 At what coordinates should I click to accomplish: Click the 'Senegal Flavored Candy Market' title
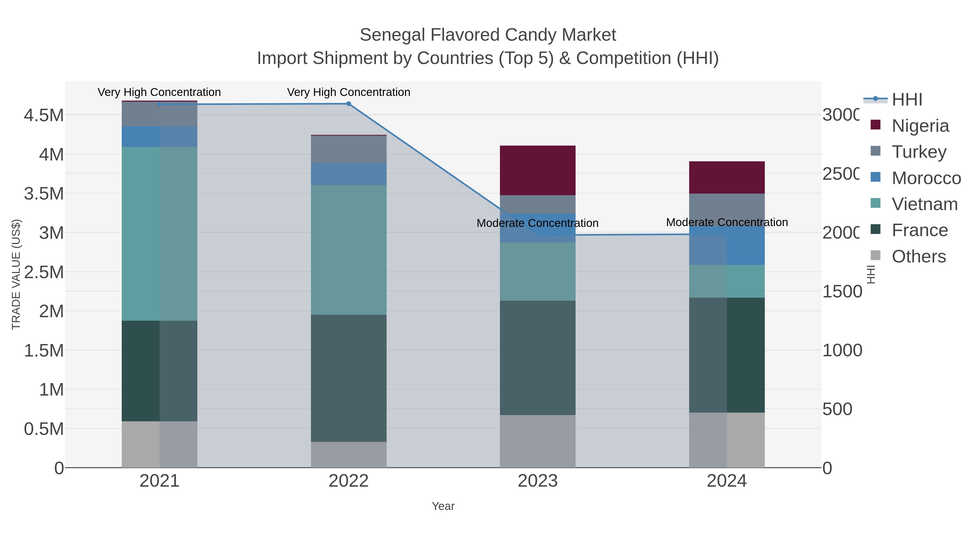pyautogui.click(x=488, y=35)
